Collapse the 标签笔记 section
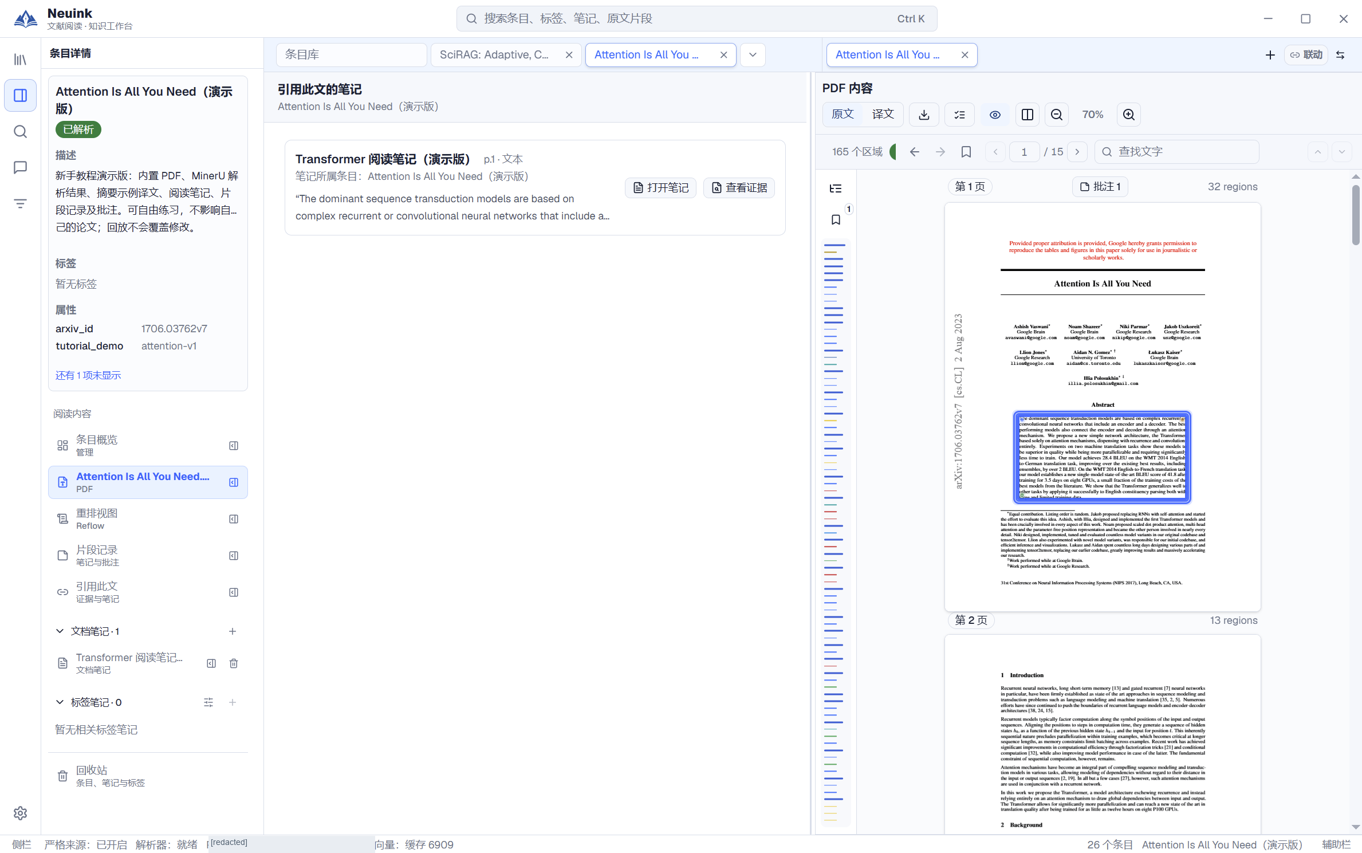 (x=60, y=702)
